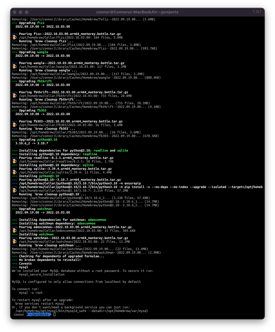
Task: Click the beer mug icon beside Cellar/edencommon line
Action: point(14,231)
